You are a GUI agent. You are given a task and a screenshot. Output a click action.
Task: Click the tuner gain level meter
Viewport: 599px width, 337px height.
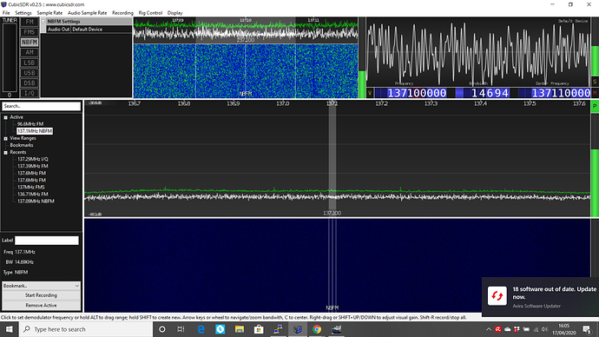click(x=10, y=57)
